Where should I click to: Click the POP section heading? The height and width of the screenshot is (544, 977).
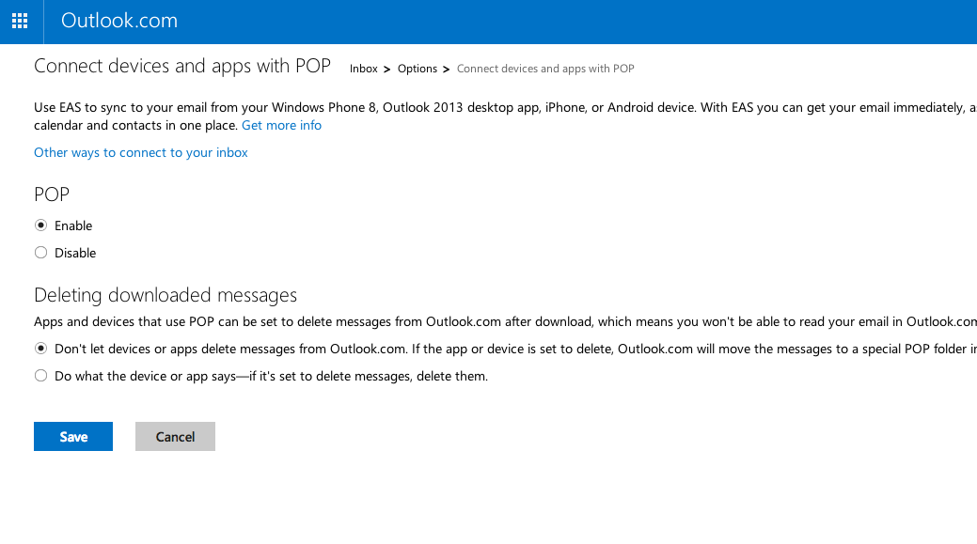(x=52, y=194)
